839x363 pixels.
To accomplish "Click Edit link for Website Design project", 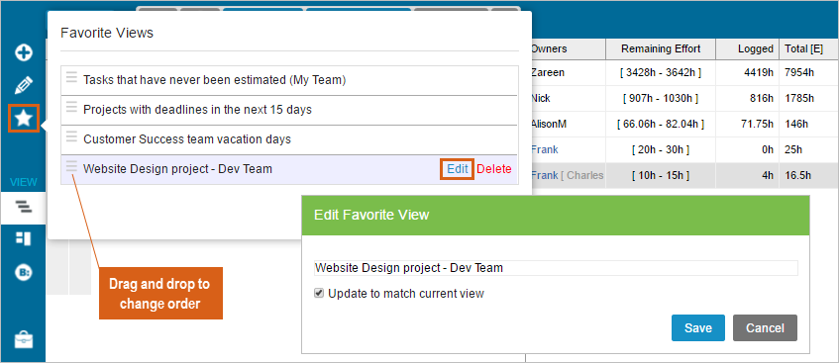I will click(458, 169).
